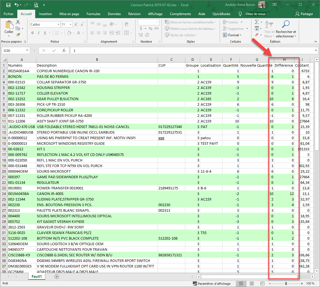Select the Format Painter brush icon
This screenshot has height=287, width=320.
coord(18,35)
